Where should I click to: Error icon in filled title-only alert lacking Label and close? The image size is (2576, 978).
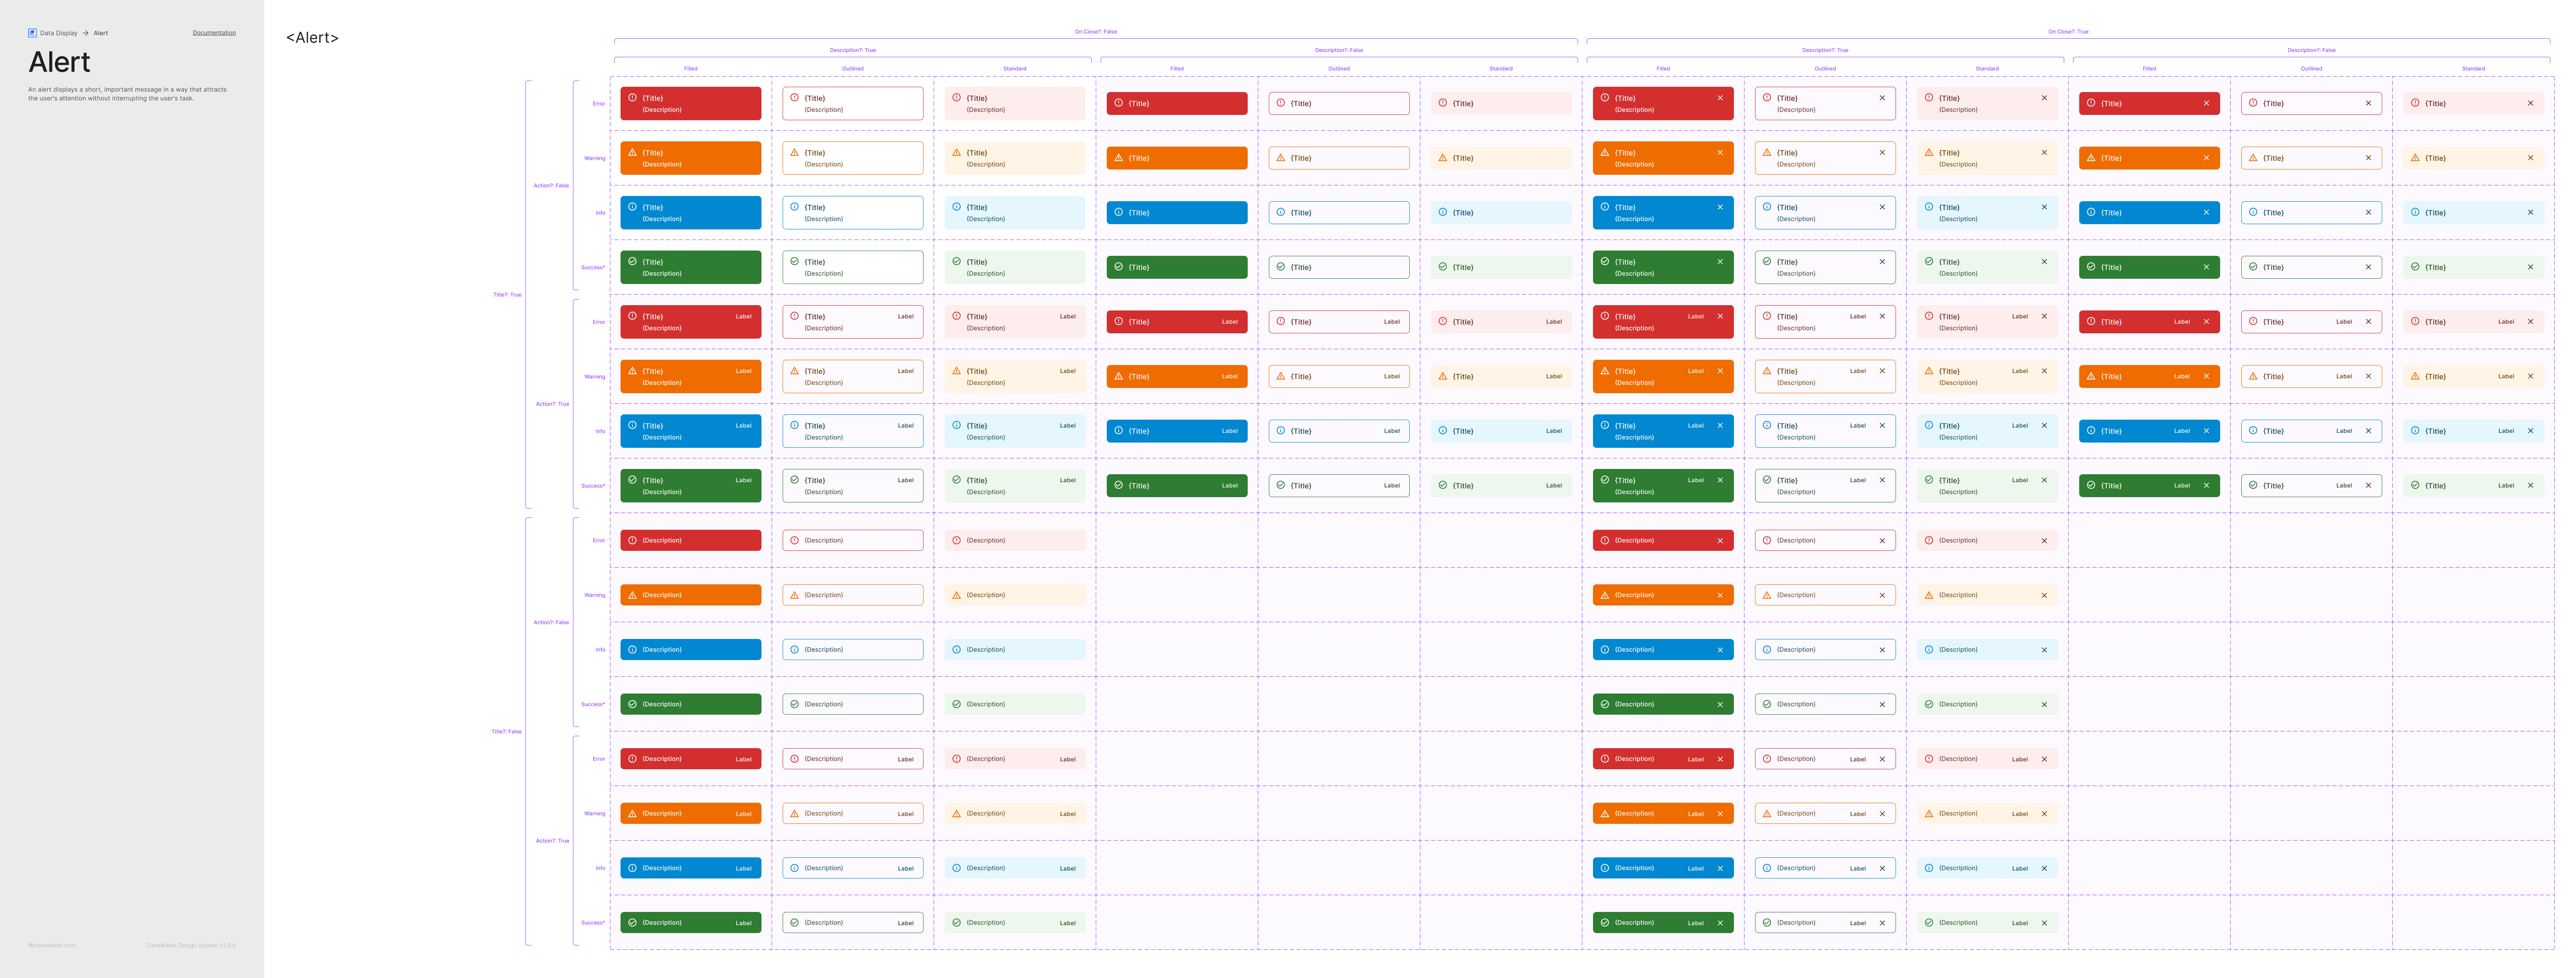point(1118,103)
